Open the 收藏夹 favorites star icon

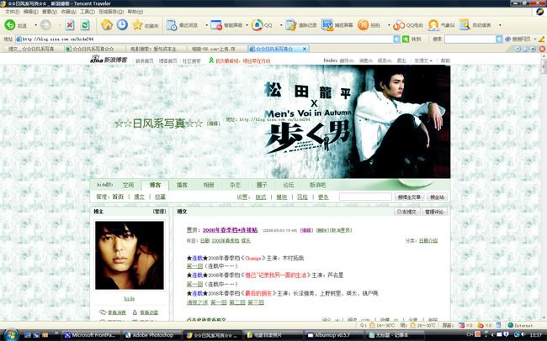coord(136,25)
